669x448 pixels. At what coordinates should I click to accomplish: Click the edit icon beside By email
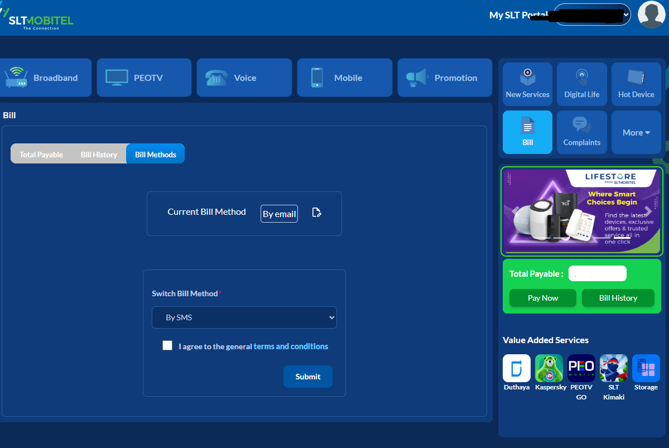(x=316, y=213)
